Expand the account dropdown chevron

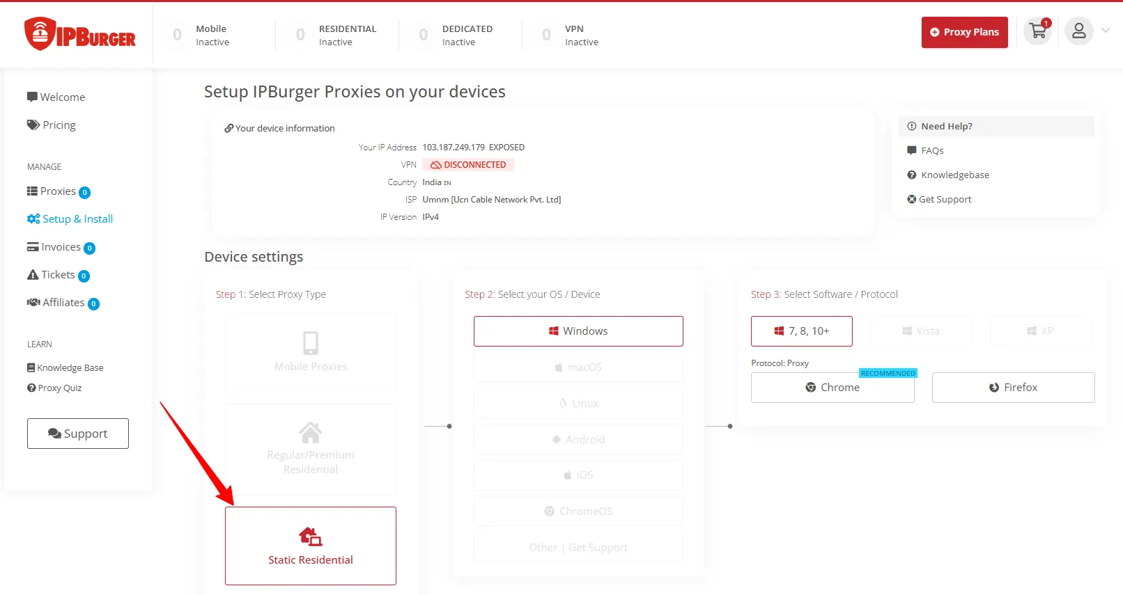[x=1106, y=31]
